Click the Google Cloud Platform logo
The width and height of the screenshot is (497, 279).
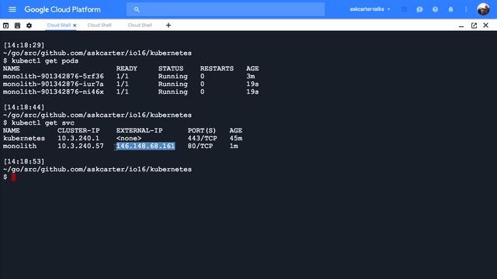tap(62, 9)
